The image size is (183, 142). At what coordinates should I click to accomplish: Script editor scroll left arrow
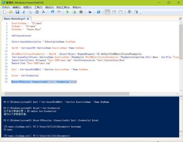coord(3,93)
